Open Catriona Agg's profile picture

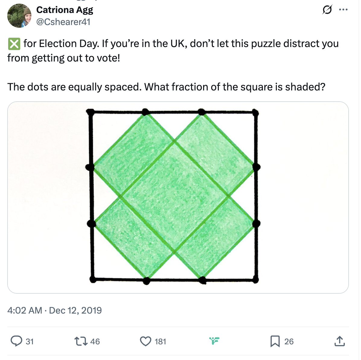[x=19, y=16]
